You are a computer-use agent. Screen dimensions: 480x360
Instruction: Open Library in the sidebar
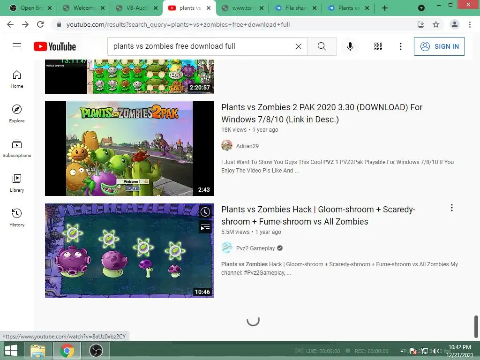pos(17,183)
